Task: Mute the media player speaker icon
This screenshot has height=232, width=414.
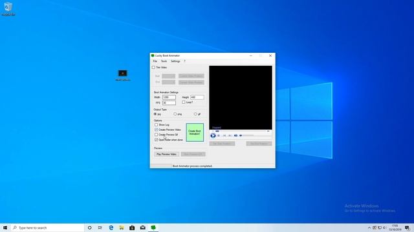Action: click(235, 135)
